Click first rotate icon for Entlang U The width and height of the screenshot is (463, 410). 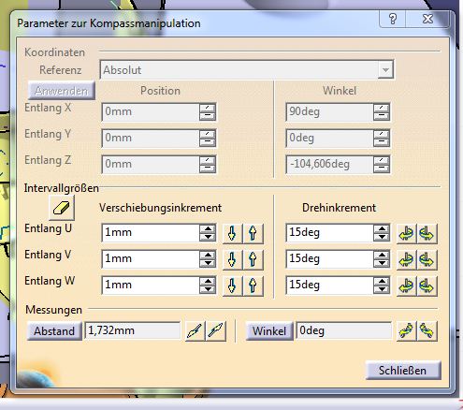pyautogui.click(x=406, y=233)
